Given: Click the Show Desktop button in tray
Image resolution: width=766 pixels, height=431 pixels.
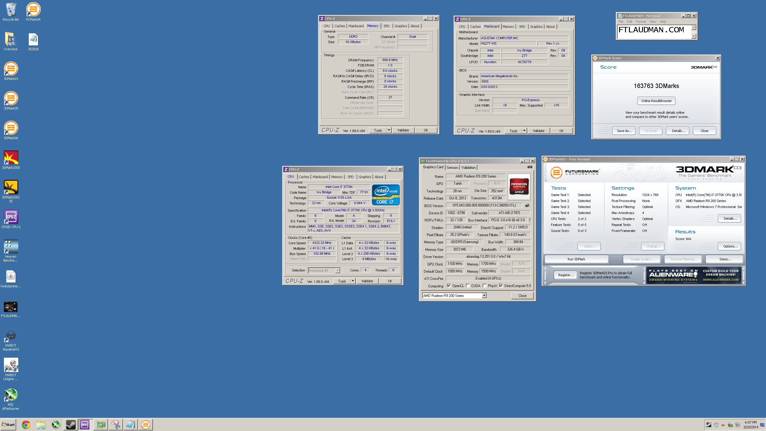Looking at the screenshot, I should 762,425.
